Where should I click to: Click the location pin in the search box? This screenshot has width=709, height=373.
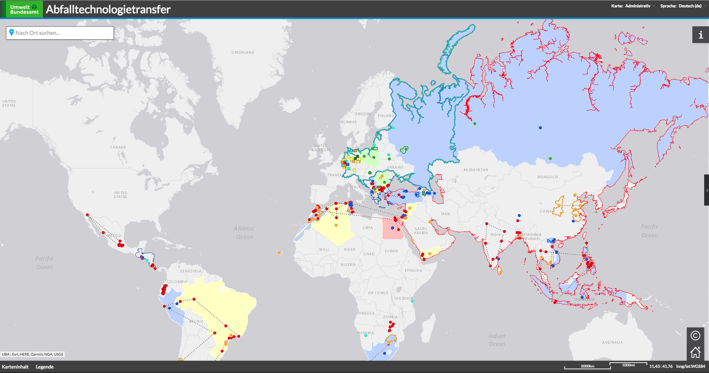pos(11,33)
